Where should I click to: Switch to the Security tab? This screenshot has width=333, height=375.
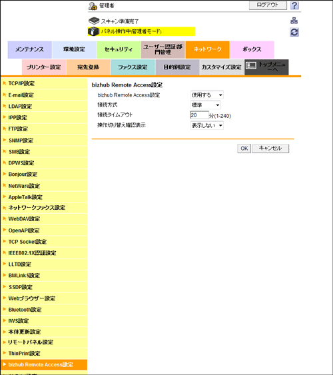point(119,50)
